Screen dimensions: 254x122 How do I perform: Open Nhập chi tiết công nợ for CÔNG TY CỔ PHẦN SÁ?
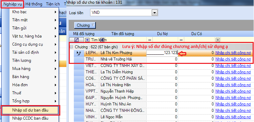[233, 78]
